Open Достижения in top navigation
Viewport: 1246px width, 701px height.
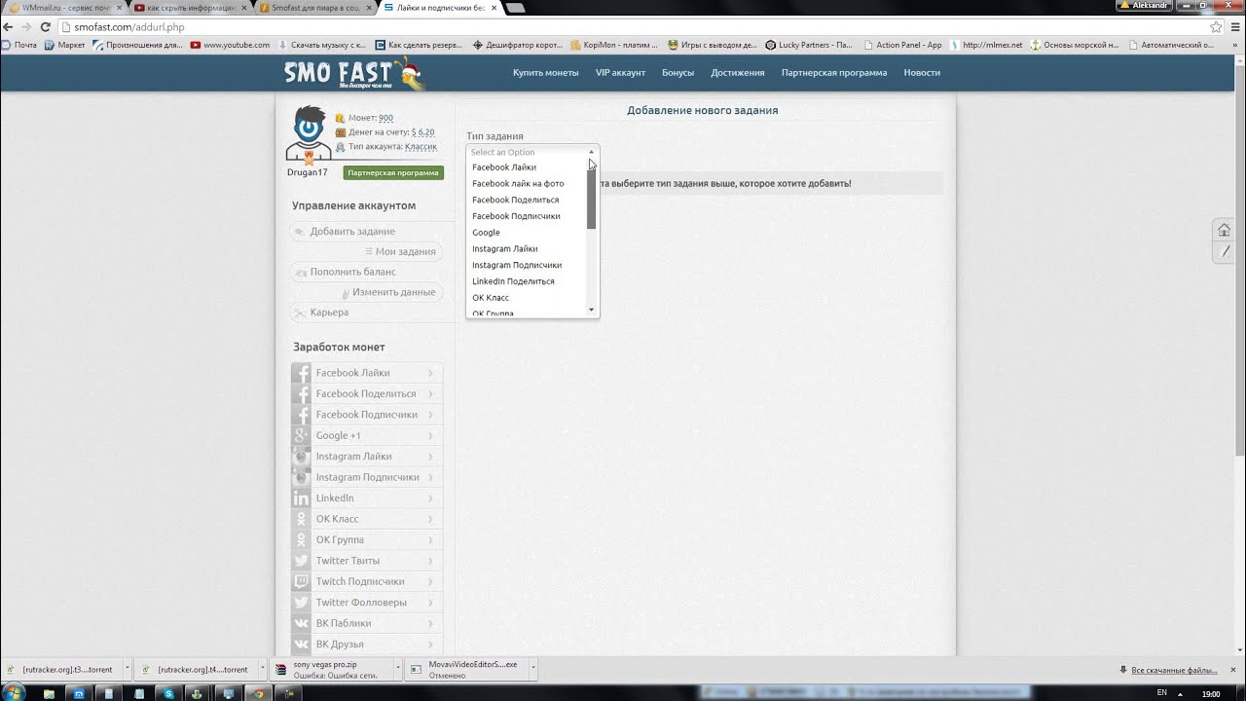(738, 73)
